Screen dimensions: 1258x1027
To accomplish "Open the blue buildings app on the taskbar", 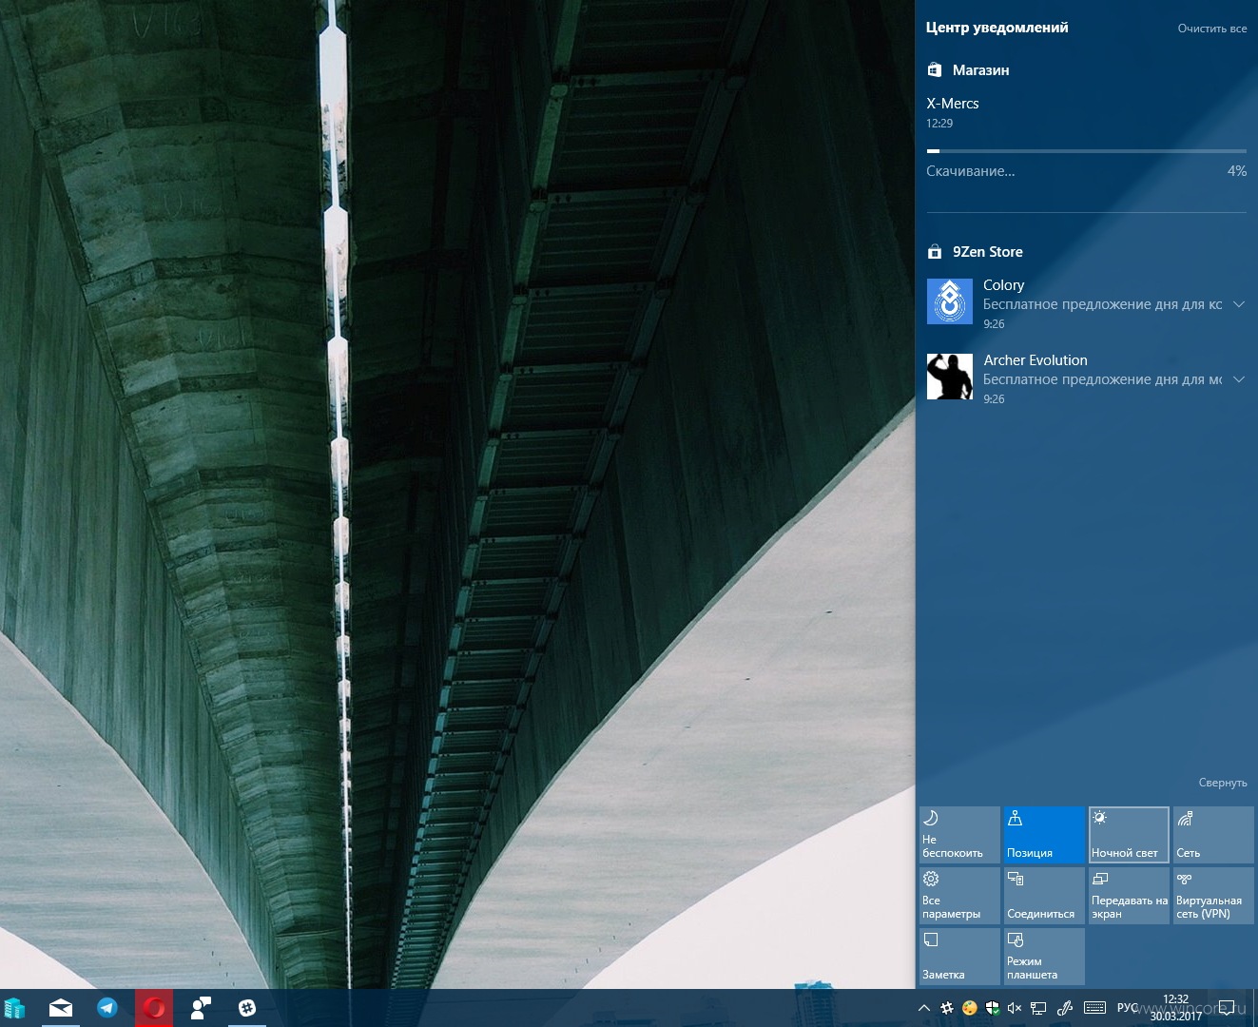I will click(14, 1008).
